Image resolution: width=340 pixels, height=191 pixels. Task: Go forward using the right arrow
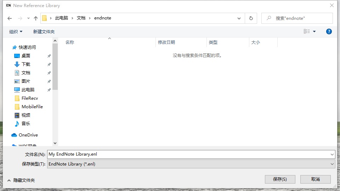click(20, 18)
